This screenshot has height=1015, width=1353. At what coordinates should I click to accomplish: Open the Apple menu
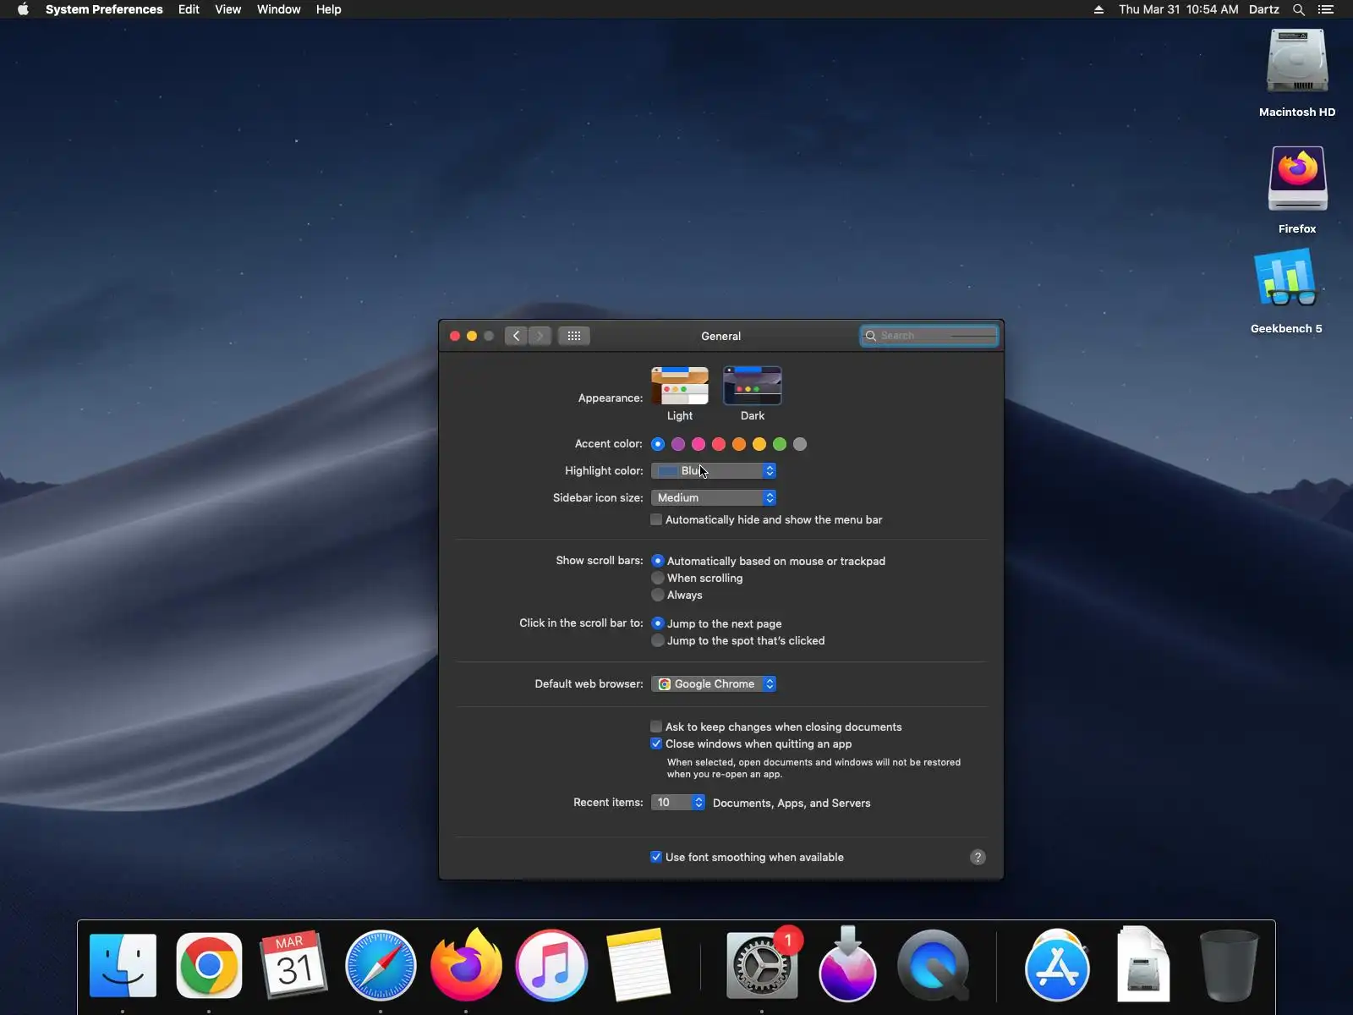click(23, 9)
